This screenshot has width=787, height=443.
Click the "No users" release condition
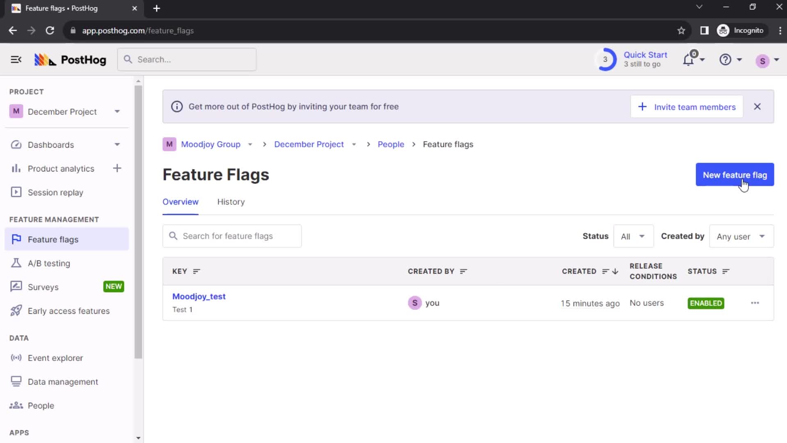pos(646,303)
